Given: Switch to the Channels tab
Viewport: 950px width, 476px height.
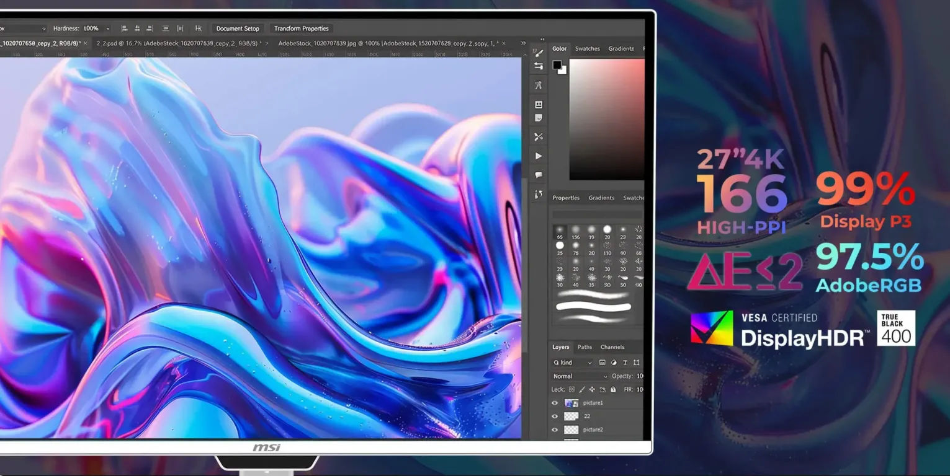Looking at the screenshot, I should (x=612, y=347).
